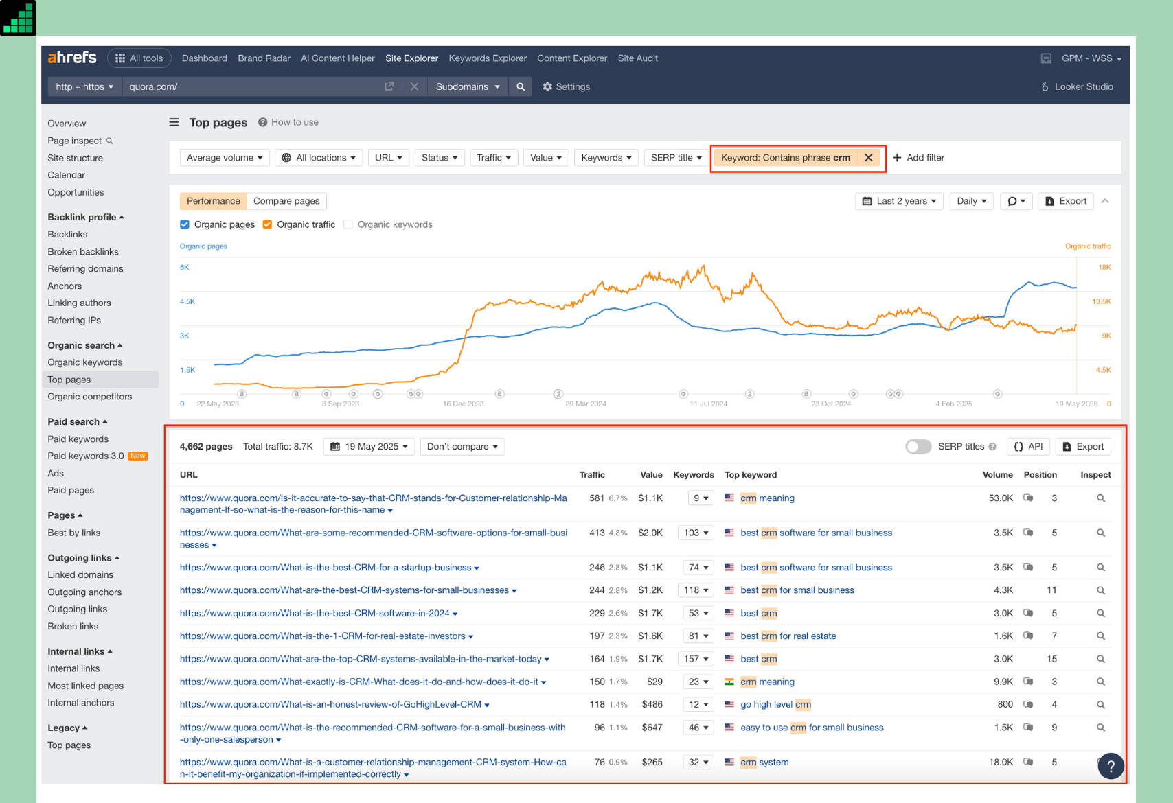The image size is (1173, 803).
Task: Click the API button
Action: (1028, 446)
